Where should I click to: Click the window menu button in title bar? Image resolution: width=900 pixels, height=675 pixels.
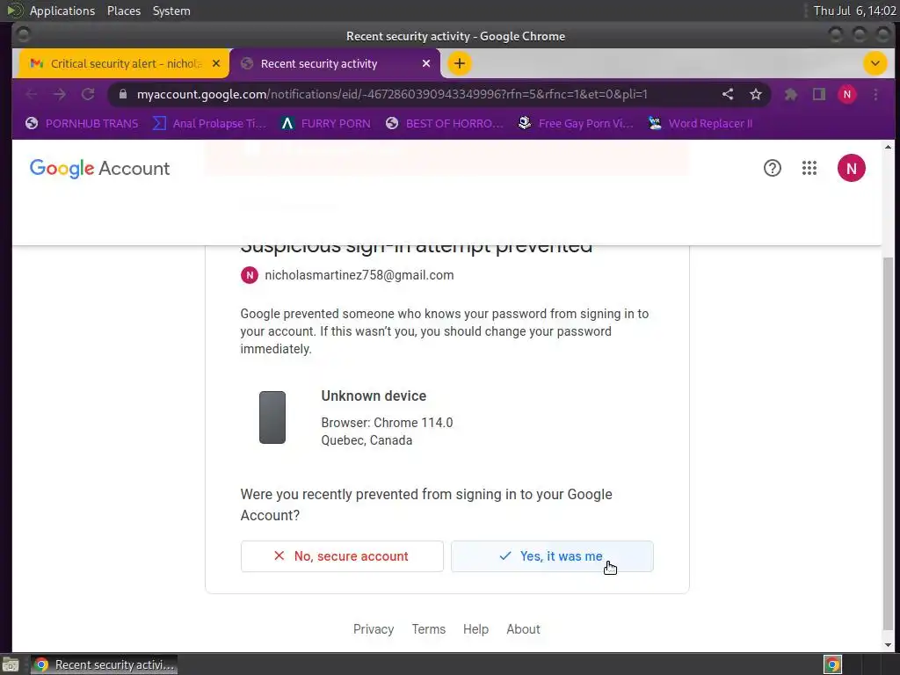click(x=23, y=35)
